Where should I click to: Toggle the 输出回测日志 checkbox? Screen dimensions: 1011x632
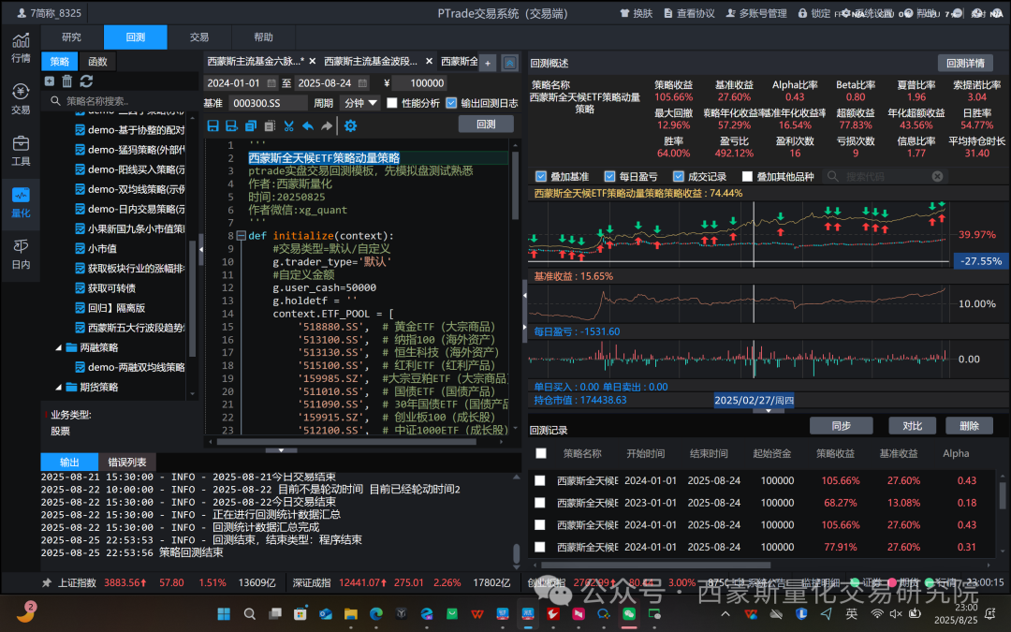tap(451, 103)
